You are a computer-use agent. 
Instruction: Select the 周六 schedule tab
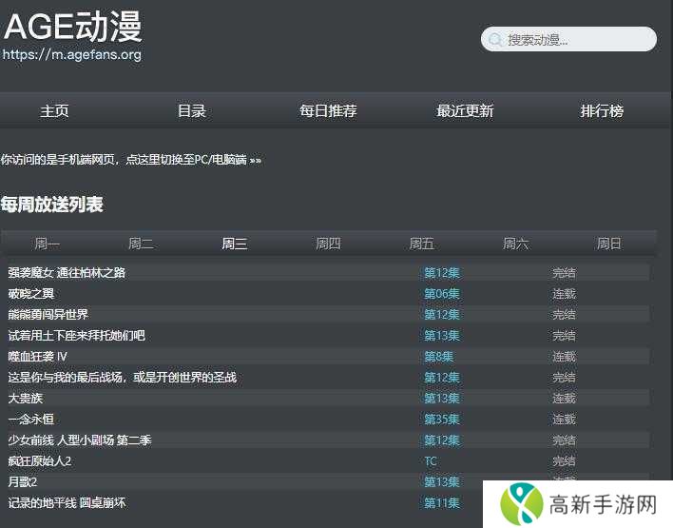pyautogui.click(x=515, y=244)
